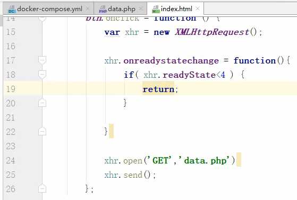Click fold end marker at line 20
297x200 pixels.
pos(43,103)
